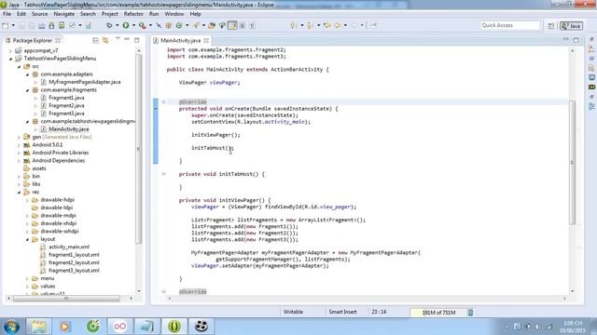Collapse the onCreate method fold marker

pos(164,101)
